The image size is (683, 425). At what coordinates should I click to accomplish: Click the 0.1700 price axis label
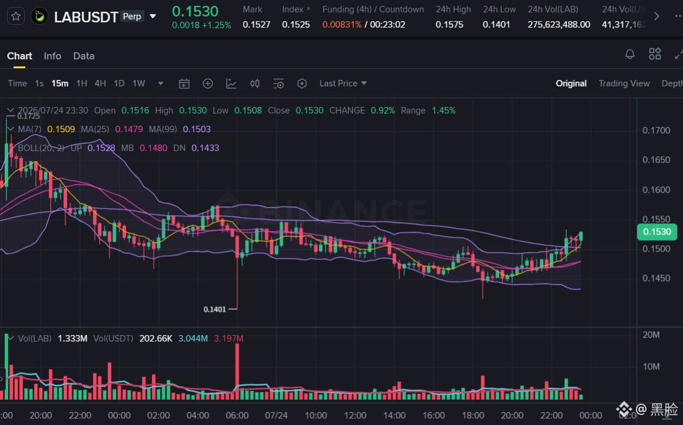pos(656,130)
